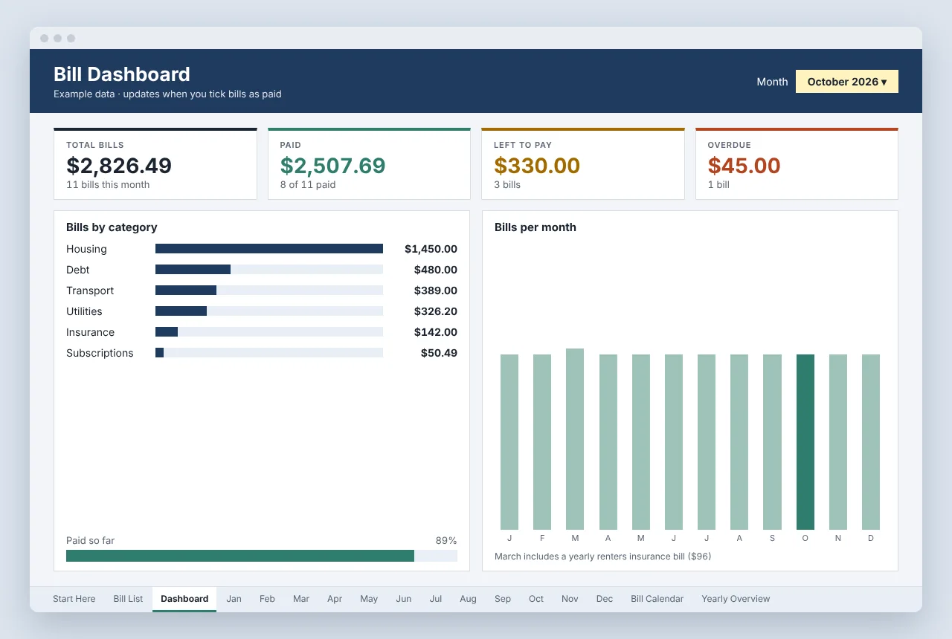Click the Bills by category heading
The image size is (952, 639).
click(x=112, y=227)
